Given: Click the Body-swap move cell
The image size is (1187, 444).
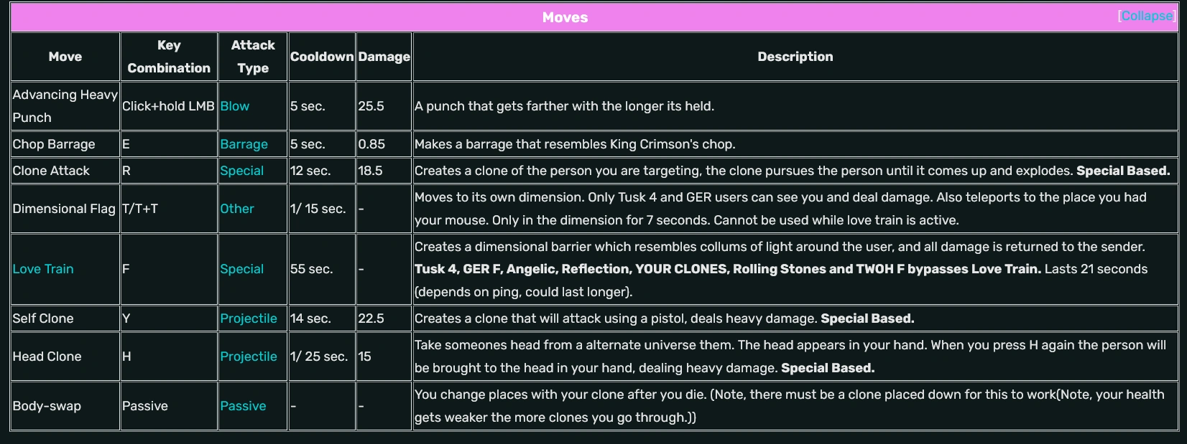Looking at the screenshot, I should point(47,406).
